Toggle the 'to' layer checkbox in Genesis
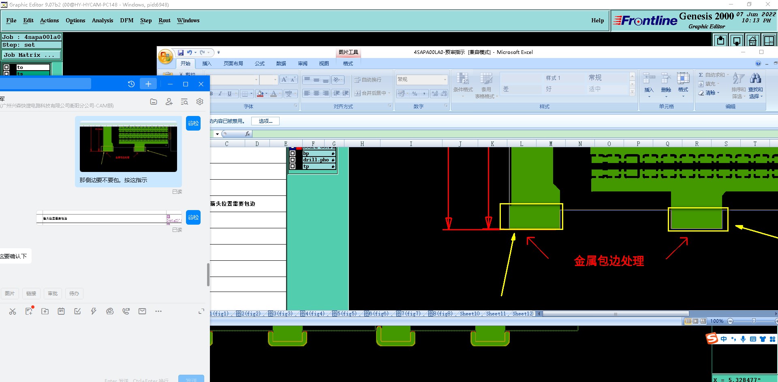 [x=6, y=67]
